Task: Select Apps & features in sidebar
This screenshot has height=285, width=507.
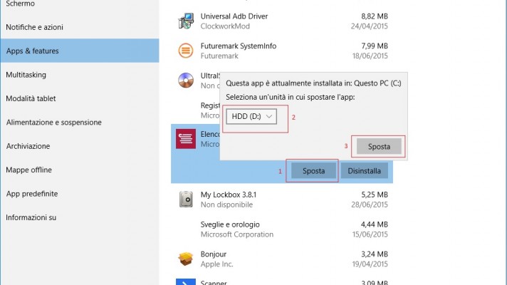Action: [x=80, y=51]
